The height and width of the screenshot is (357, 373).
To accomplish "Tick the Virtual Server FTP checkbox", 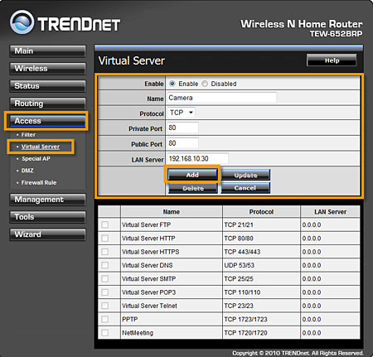I will click(x=104, y=224).
